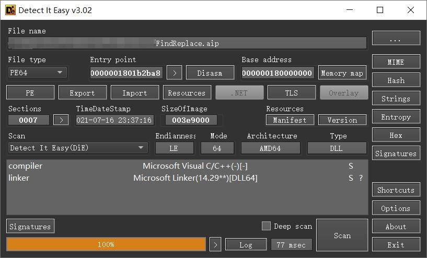
Task: Click the arrow button next to Sections count
Action: (x=61, y=120)
